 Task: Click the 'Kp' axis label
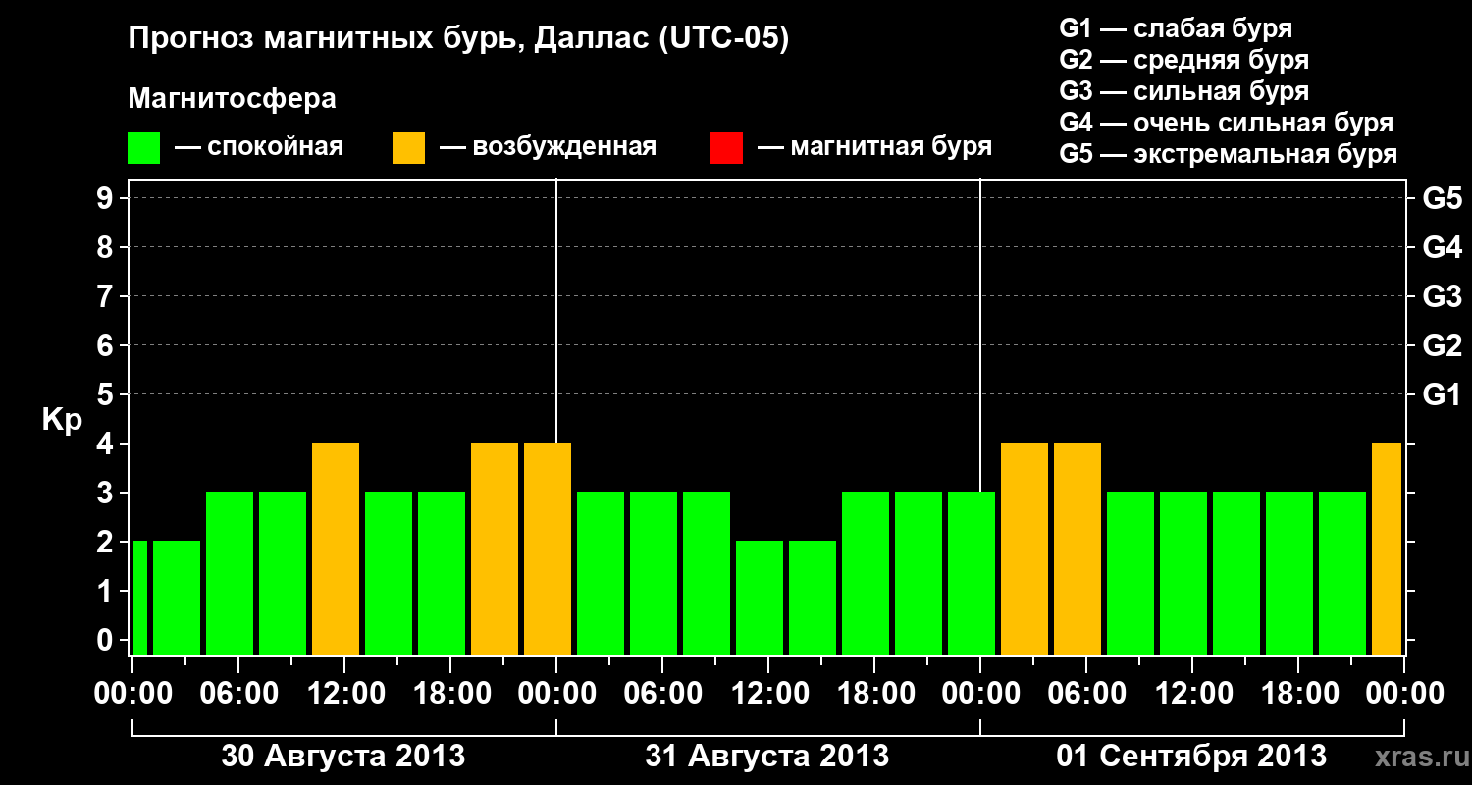63,420
